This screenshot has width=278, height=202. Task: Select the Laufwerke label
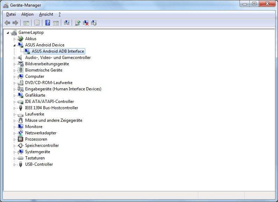click(x=35, y=114)
